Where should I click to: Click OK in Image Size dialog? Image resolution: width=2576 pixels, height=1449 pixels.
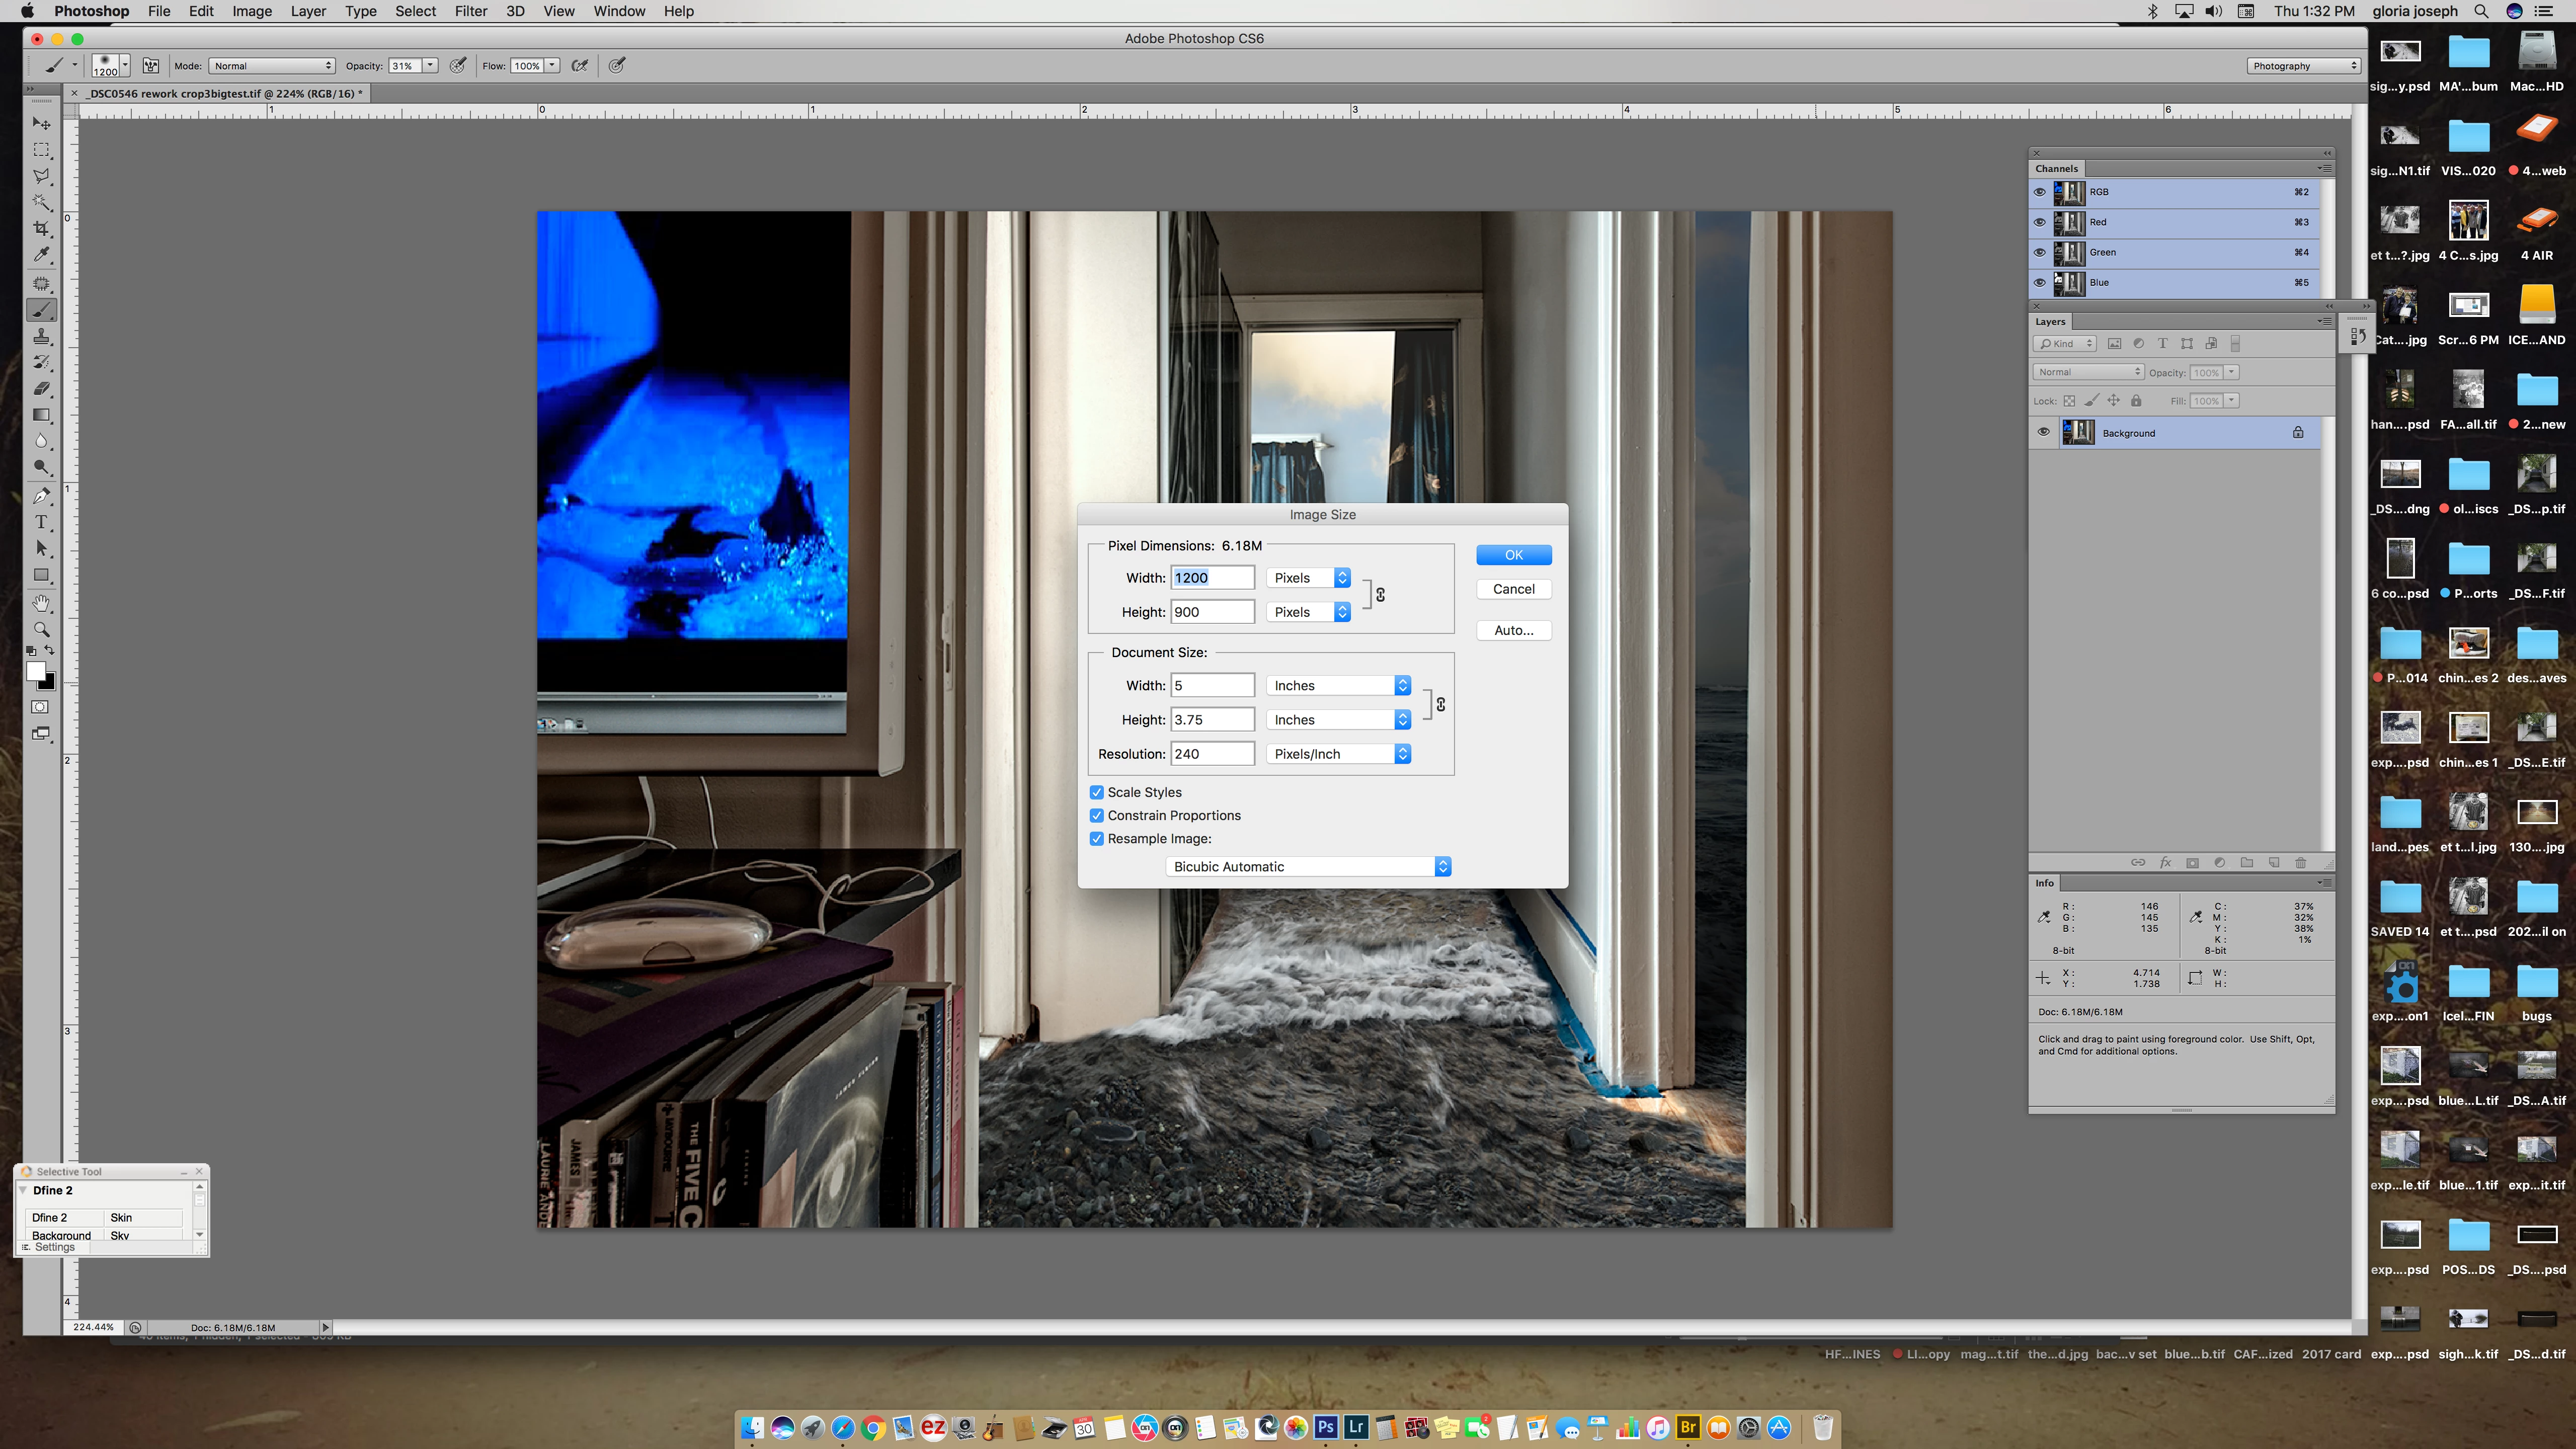[x=1513, y=555]
